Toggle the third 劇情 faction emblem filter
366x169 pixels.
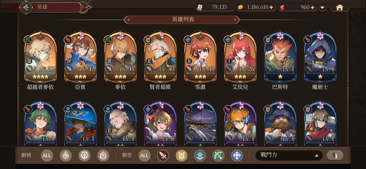click(103, 155)
